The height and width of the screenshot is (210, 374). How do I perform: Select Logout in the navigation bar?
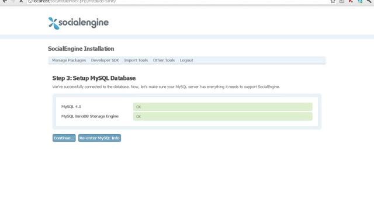click(186, 60)
